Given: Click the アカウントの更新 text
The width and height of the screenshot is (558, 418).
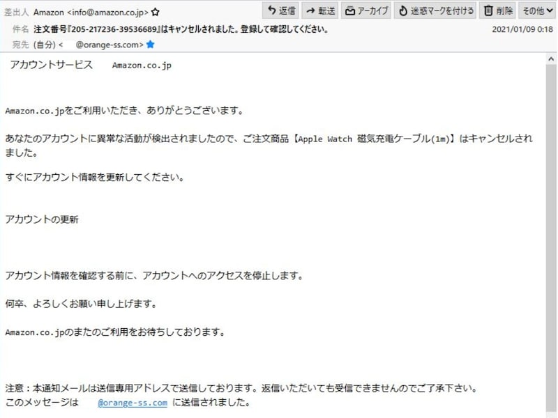Looking at the screenshot, I should tap(42, 219).
